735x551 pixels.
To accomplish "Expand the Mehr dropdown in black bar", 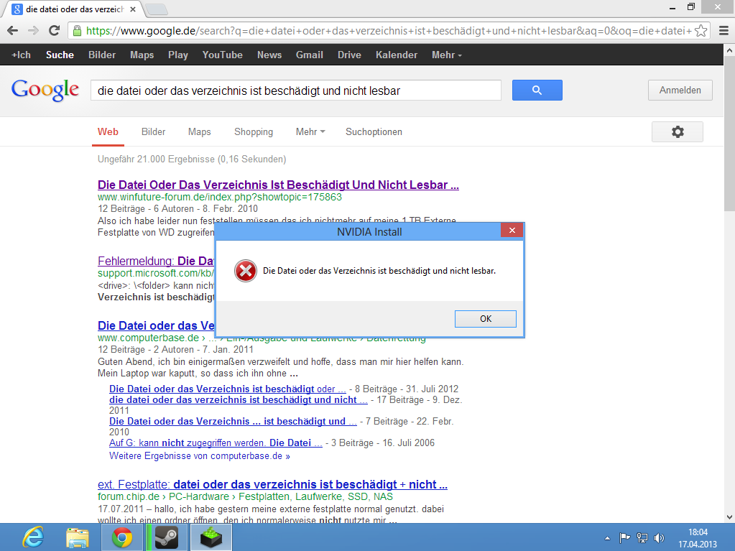I will click(447, 55).
